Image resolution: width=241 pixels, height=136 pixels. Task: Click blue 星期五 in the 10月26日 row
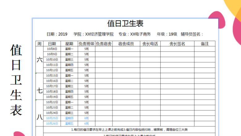69,124
